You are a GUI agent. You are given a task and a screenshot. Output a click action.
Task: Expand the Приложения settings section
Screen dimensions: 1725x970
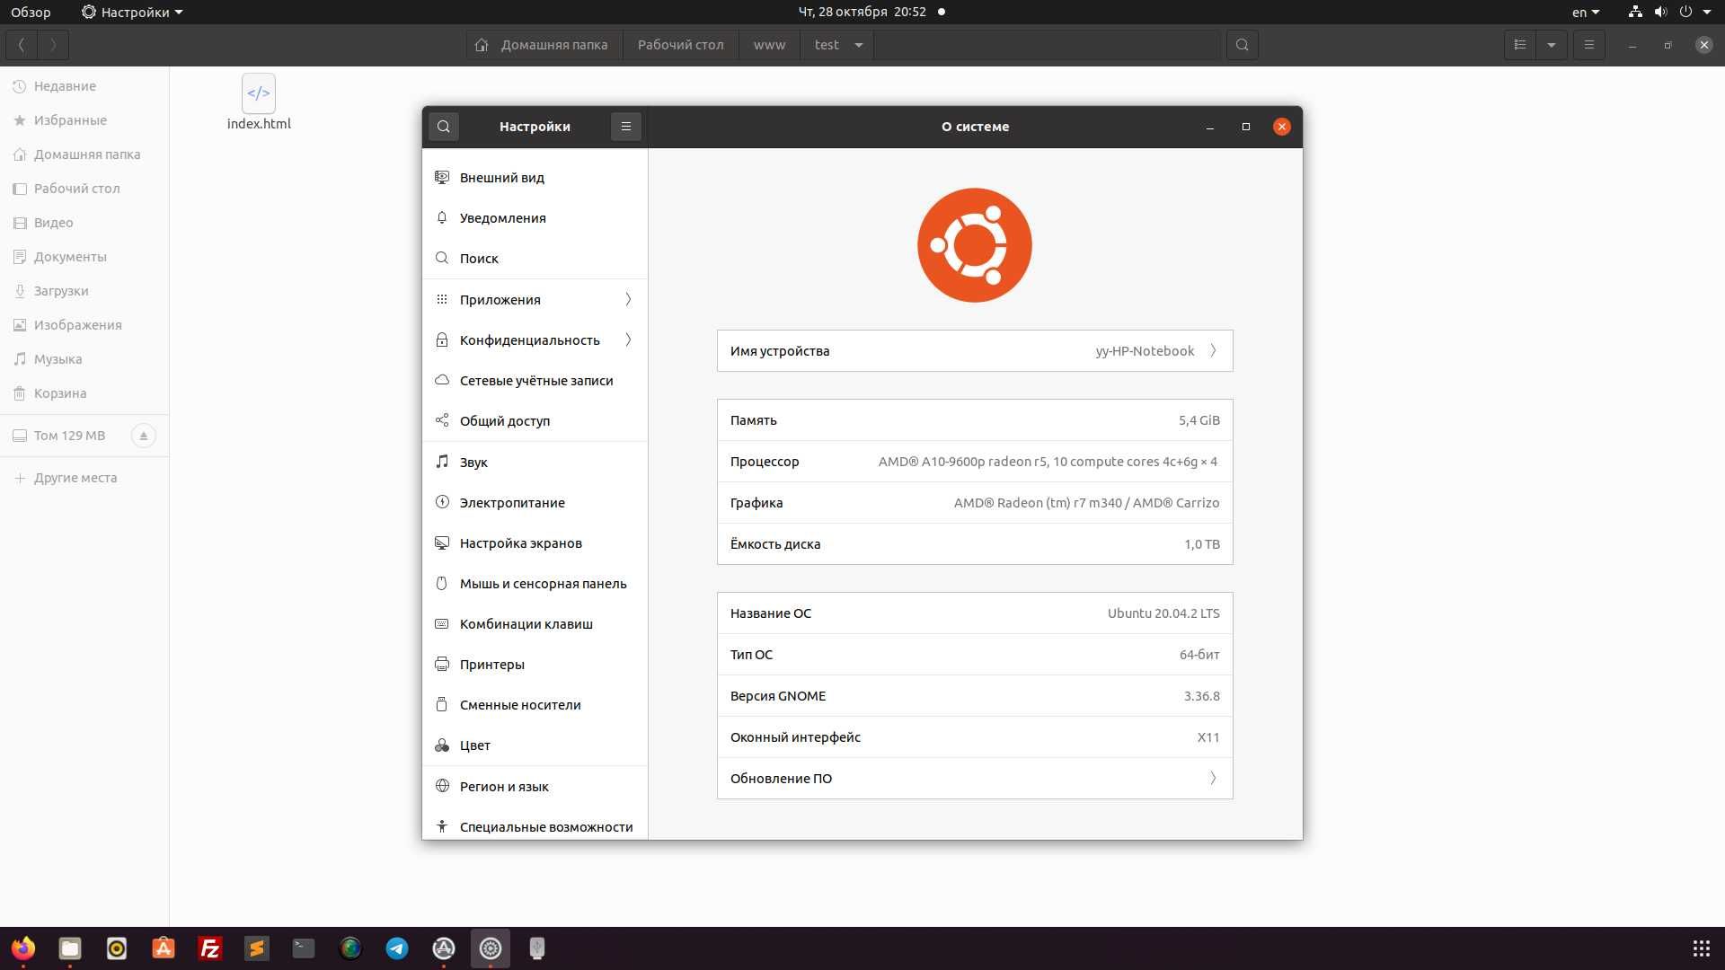click(x=535, y=300)
